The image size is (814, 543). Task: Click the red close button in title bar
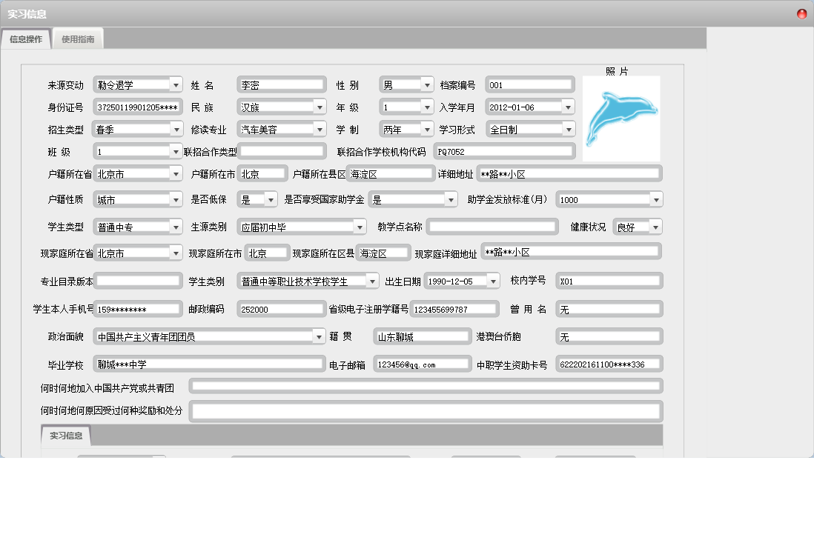coord(801,14)
